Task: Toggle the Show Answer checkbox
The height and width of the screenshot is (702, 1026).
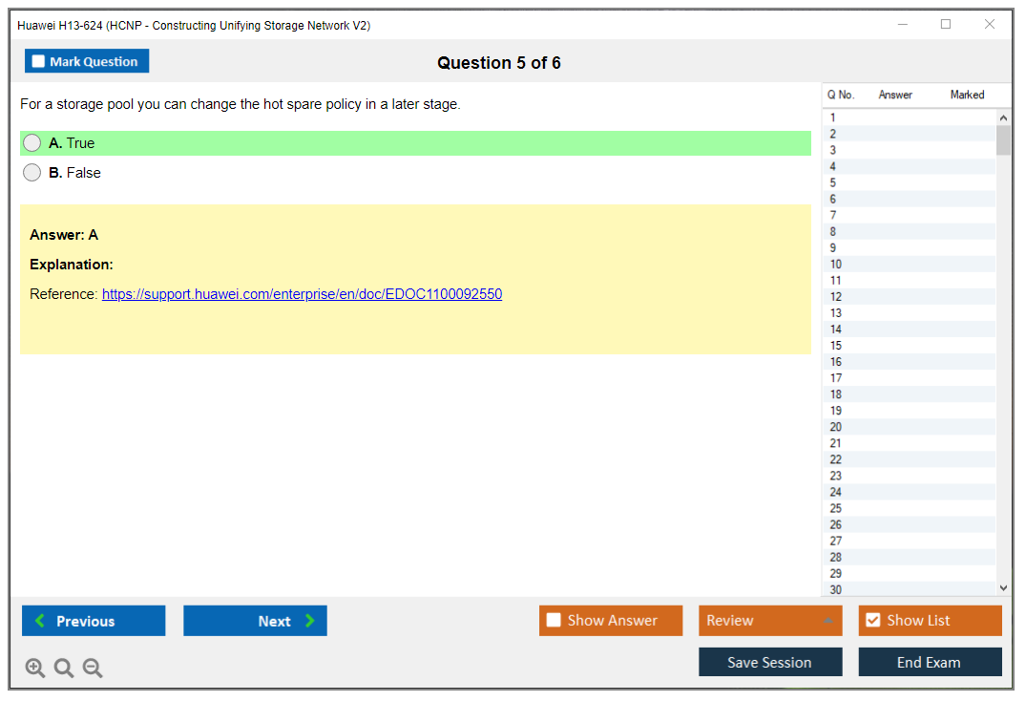Action: tap(554, 621)
